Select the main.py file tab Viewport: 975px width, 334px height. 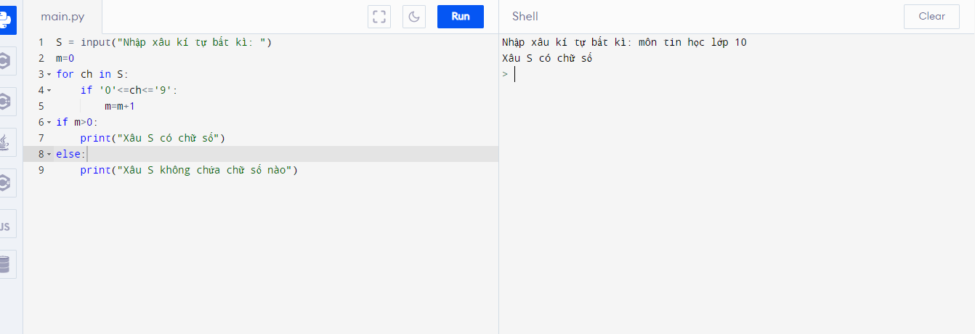[62, 17]
